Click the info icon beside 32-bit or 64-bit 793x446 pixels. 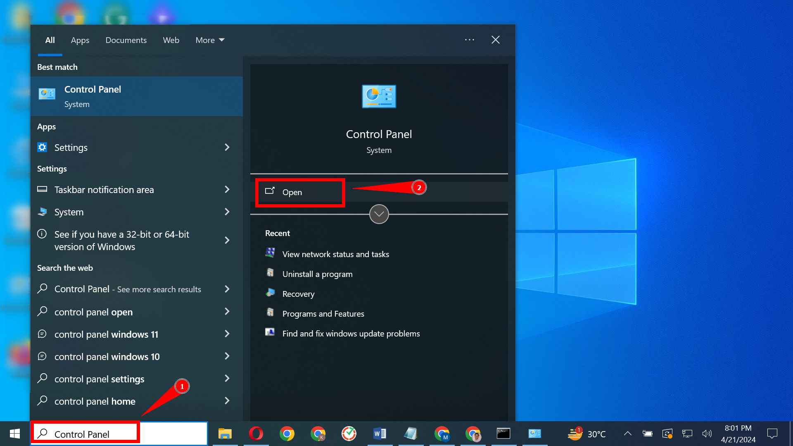42,234
